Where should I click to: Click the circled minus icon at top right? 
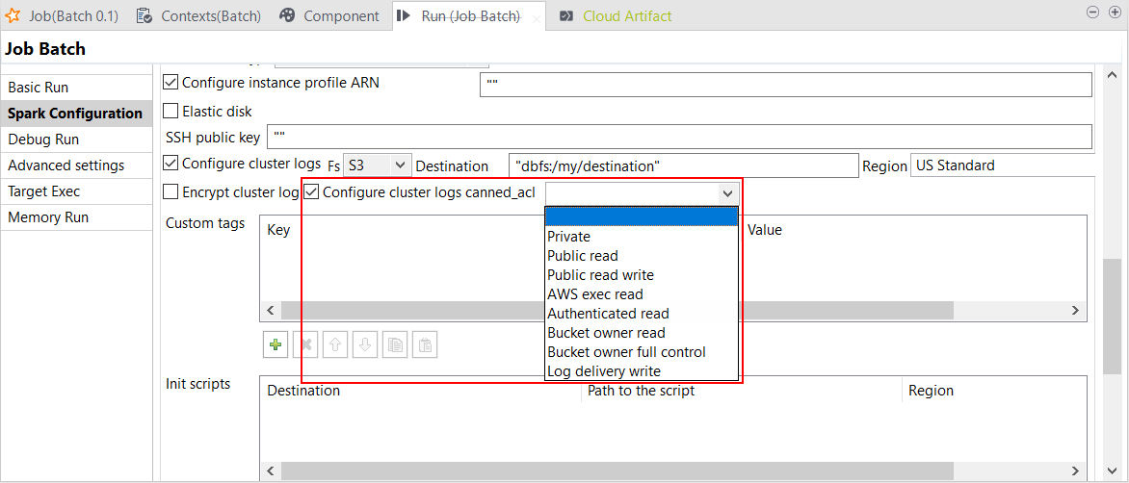[x=1091, y=13]
